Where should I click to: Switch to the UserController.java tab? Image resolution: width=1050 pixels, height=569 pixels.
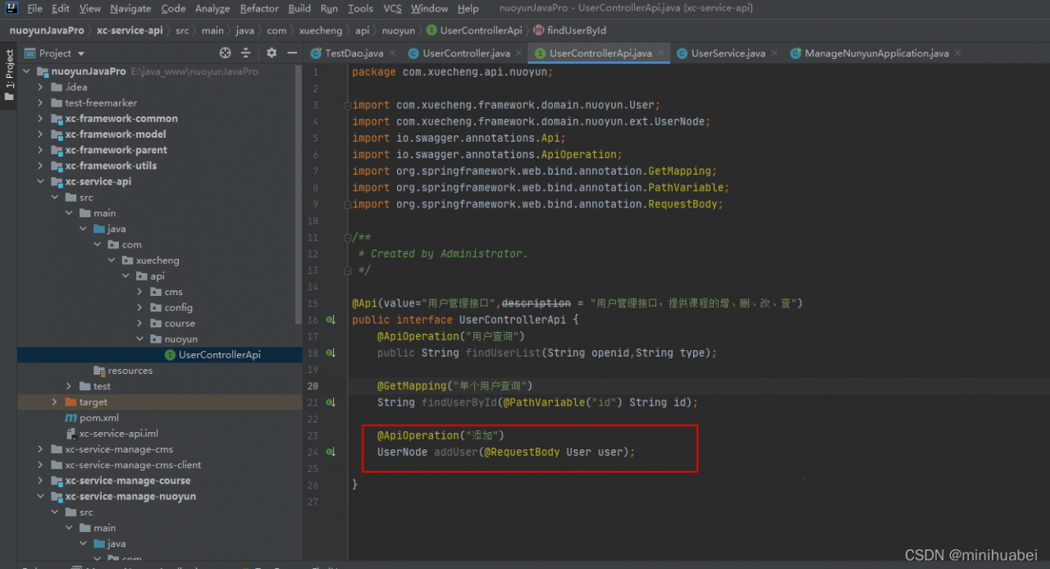pyautogui.click(x=466, y=53)
